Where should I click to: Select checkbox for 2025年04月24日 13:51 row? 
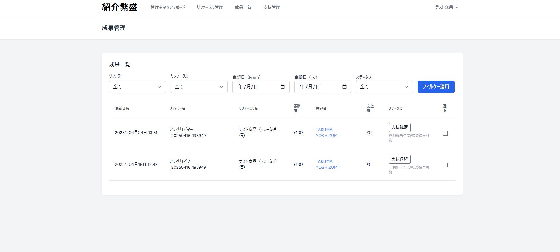[x=445, y=133]
